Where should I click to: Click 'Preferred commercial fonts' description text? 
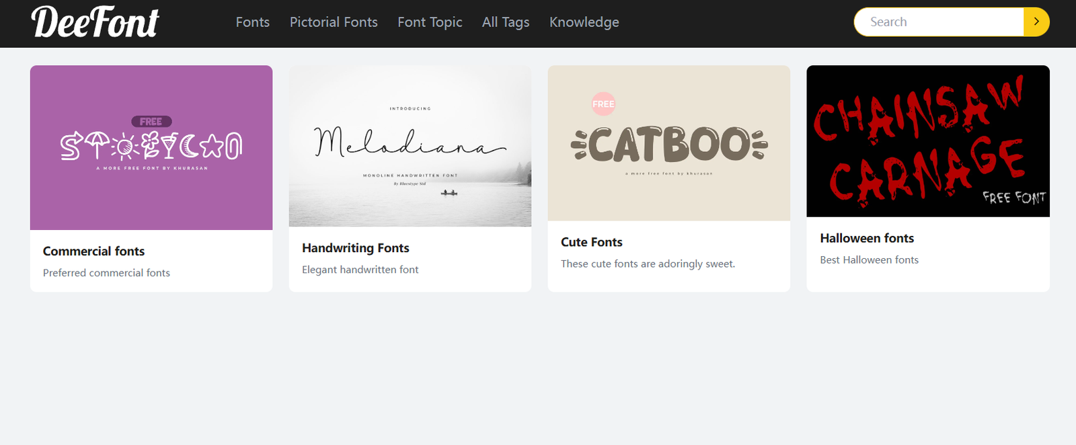click(106, 273)
